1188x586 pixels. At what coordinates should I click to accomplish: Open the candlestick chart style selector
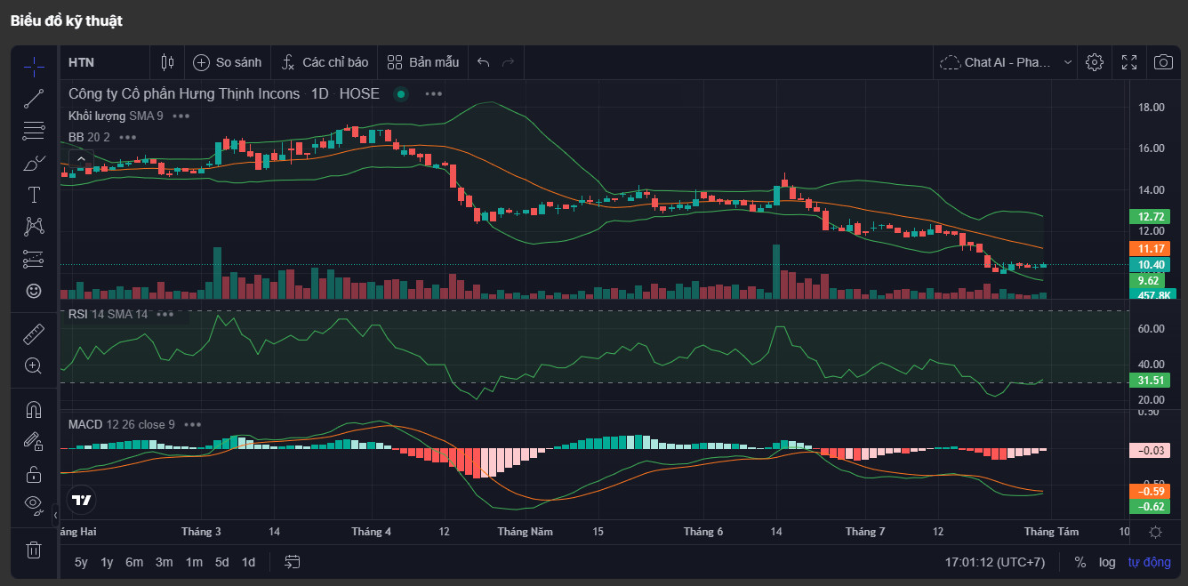pos(167,62)
